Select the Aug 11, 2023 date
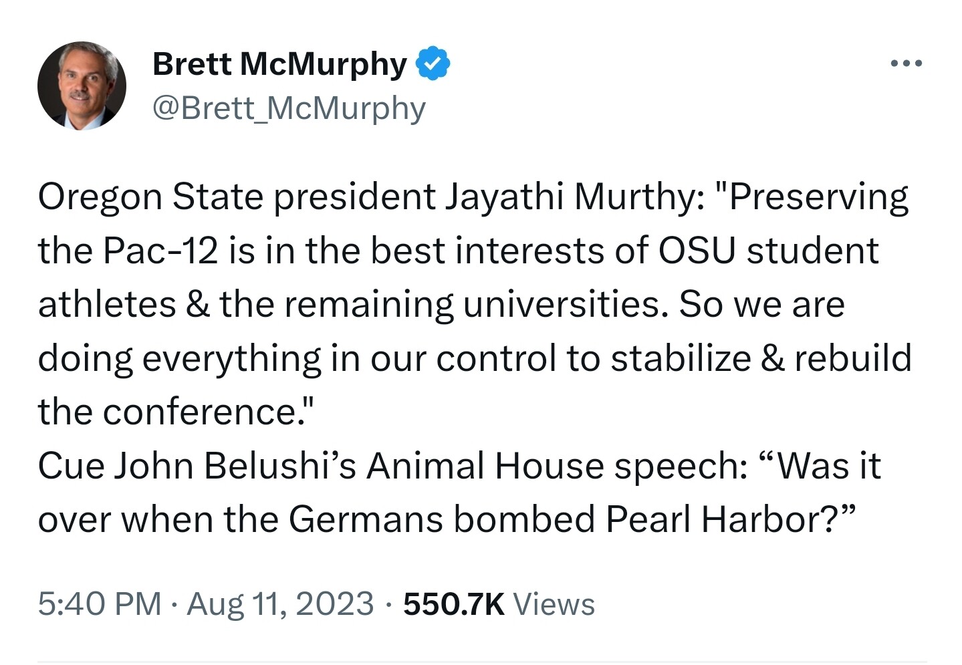This screenshot has height=665, width=962. pyautogui.click(x=280, y=604)
